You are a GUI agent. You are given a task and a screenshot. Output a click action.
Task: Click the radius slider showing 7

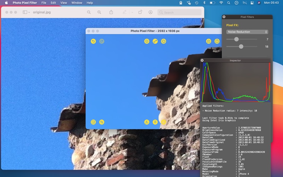pos(242,39)
